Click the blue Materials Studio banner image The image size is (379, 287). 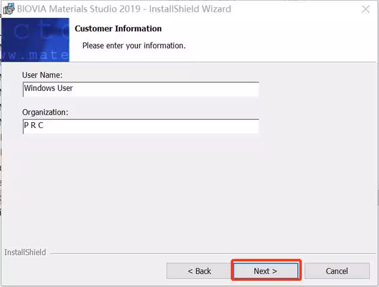click(x=36, y=40)
